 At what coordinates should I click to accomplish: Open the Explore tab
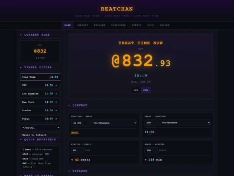click(100, 25)
